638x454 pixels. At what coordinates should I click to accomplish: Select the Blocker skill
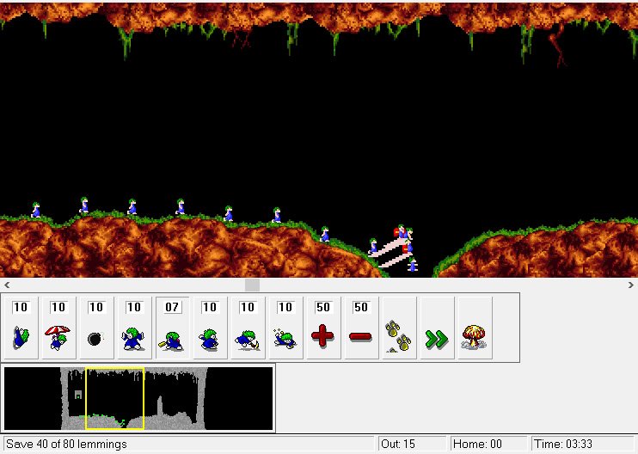134,328
